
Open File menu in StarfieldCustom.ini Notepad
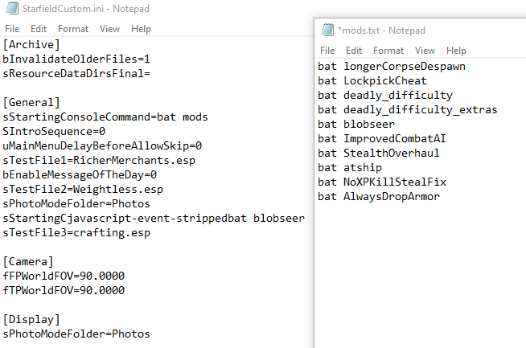12,29
